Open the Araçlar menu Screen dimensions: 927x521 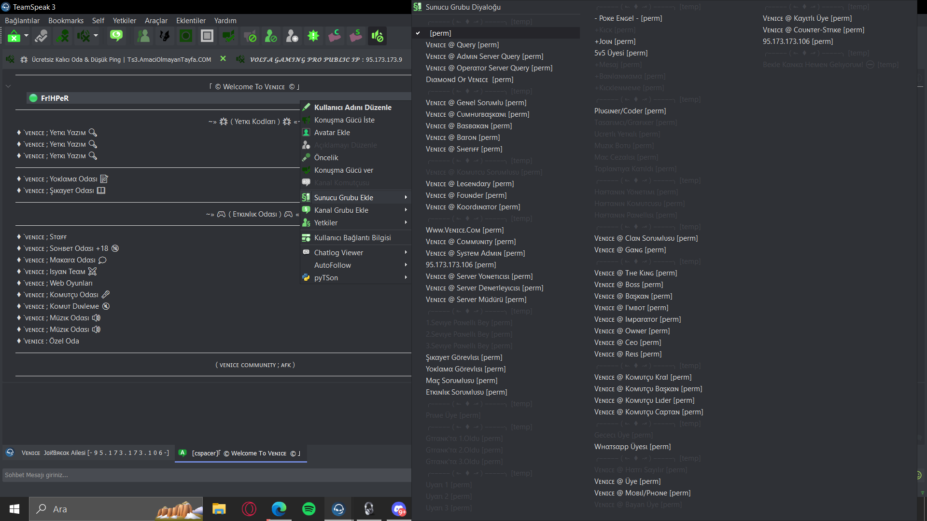tap(156, 21)
